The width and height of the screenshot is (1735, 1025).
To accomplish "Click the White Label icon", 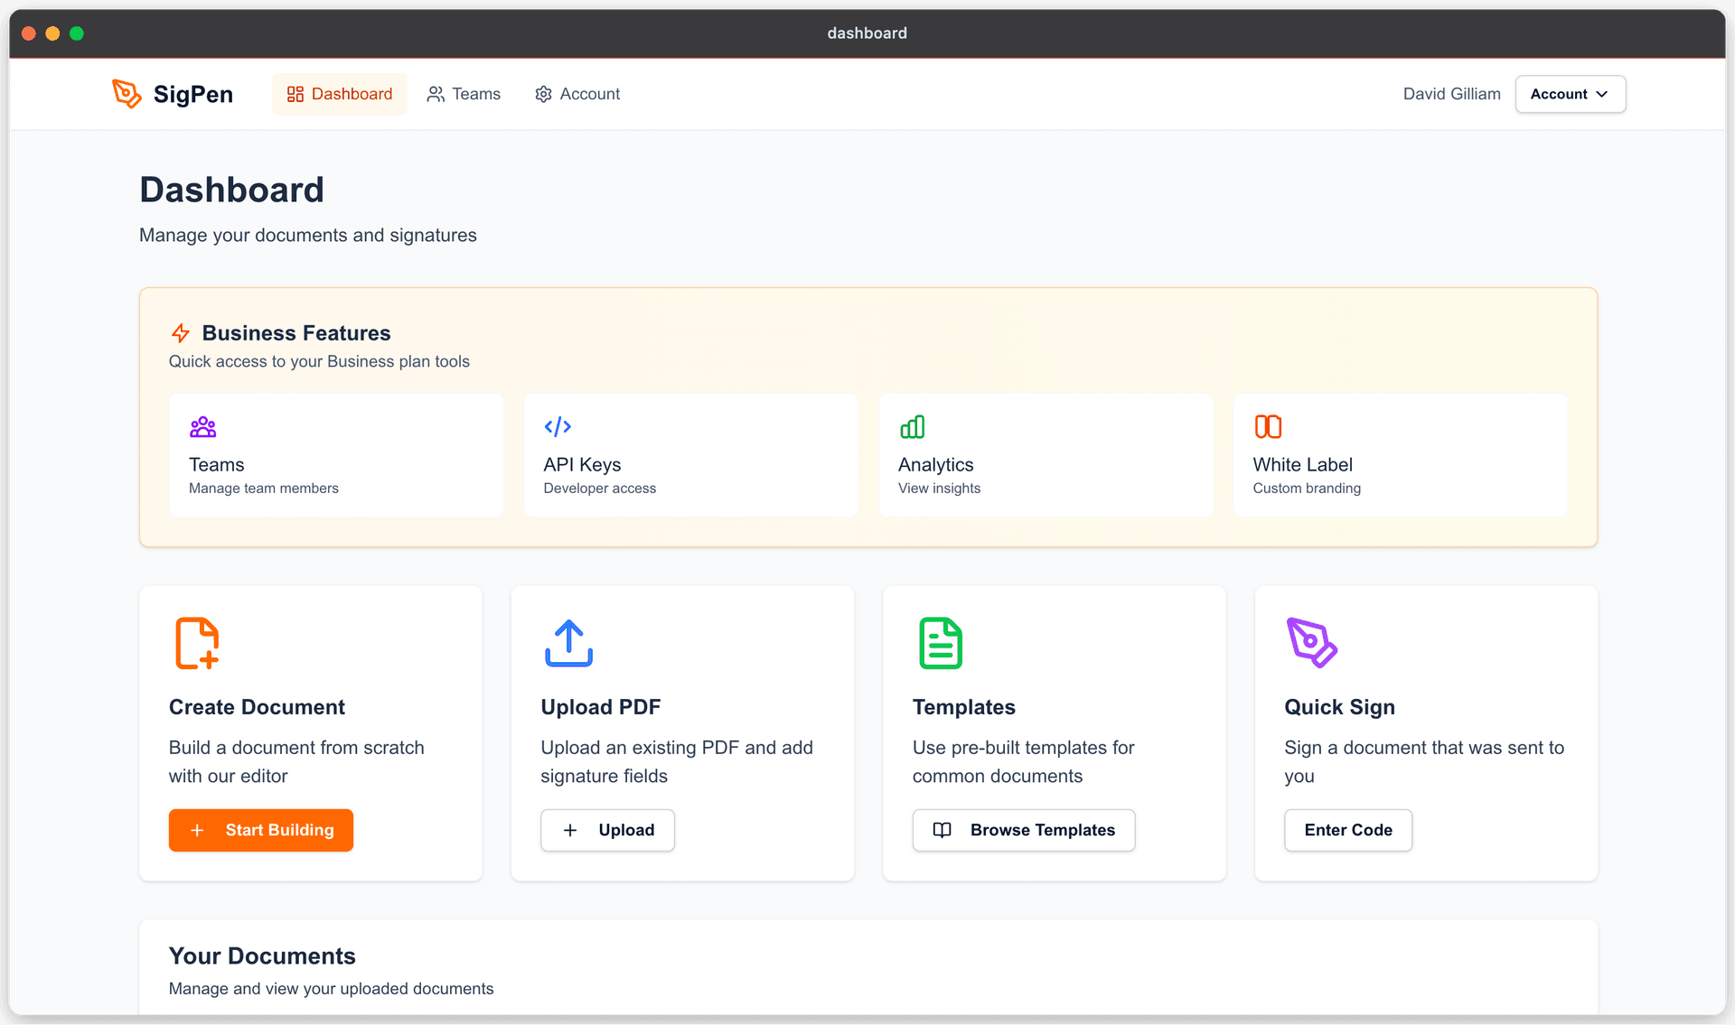I will click(x=1267, y=427).
